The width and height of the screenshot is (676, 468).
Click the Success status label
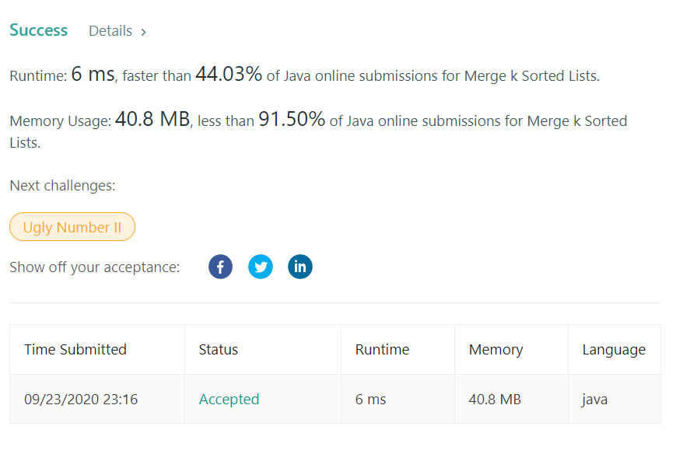(x=38, y=30)
